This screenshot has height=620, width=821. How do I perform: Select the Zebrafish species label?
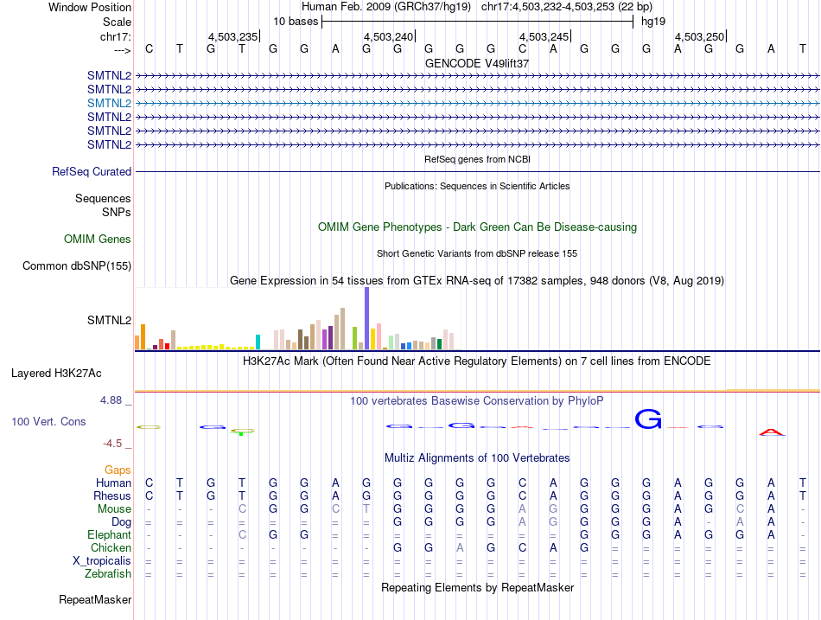[108, 574]
